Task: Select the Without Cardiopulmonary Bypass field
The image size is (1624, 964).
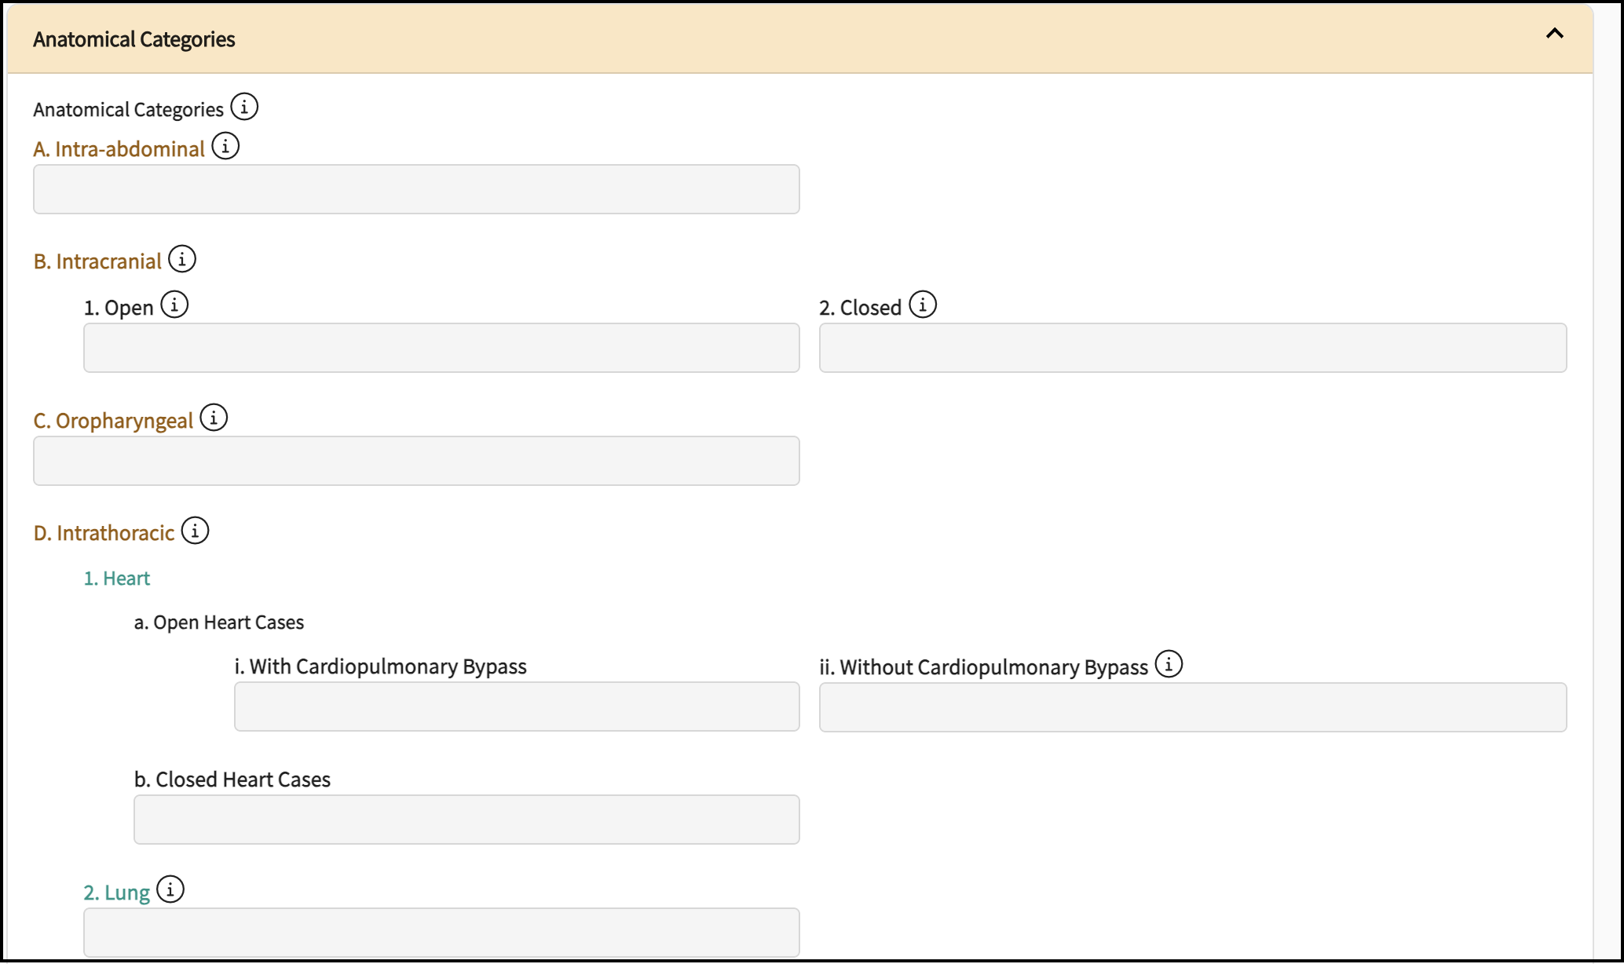Action: pyautogui.click(x=1192, y=707)
